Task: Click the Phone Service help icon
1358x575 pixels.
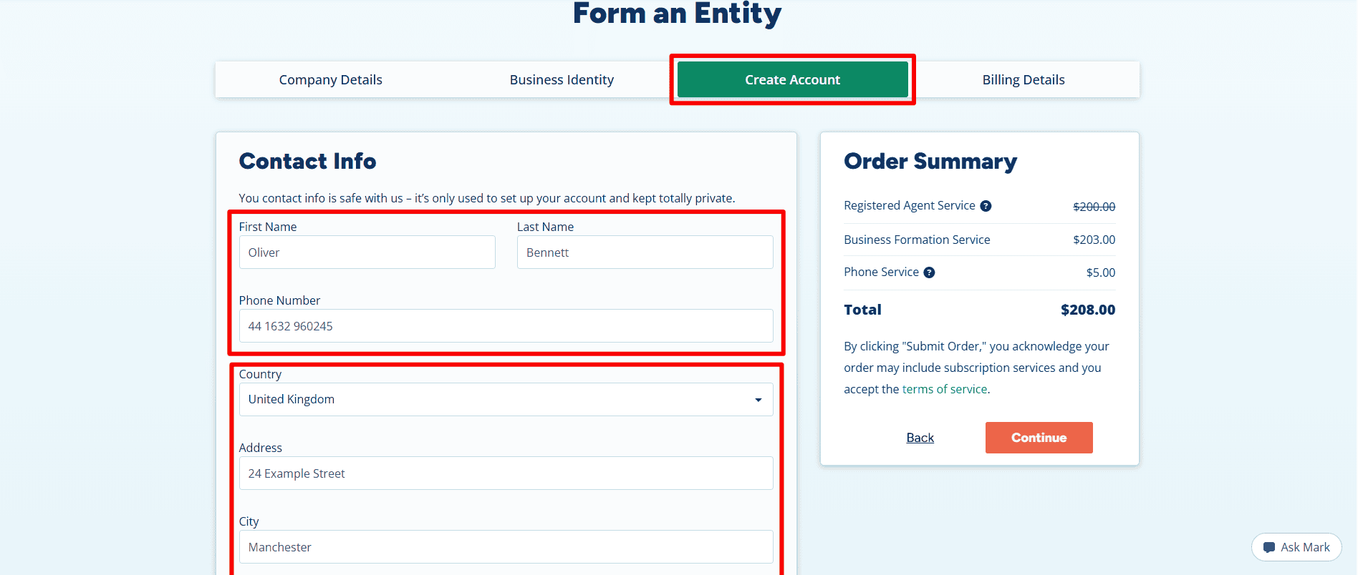Action: [x=929, y=272]
